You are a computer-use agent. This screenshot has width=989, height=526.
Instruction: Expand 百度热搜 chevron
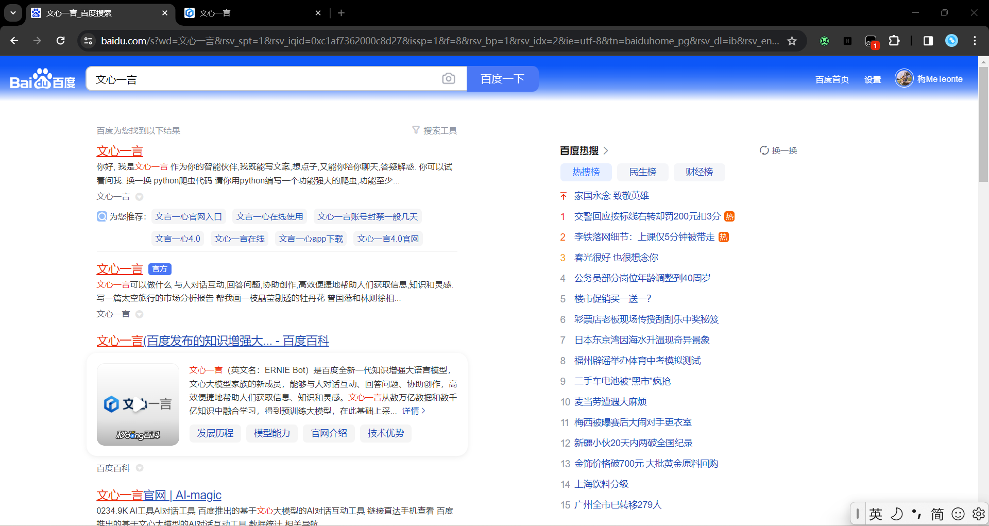[606, 150]
